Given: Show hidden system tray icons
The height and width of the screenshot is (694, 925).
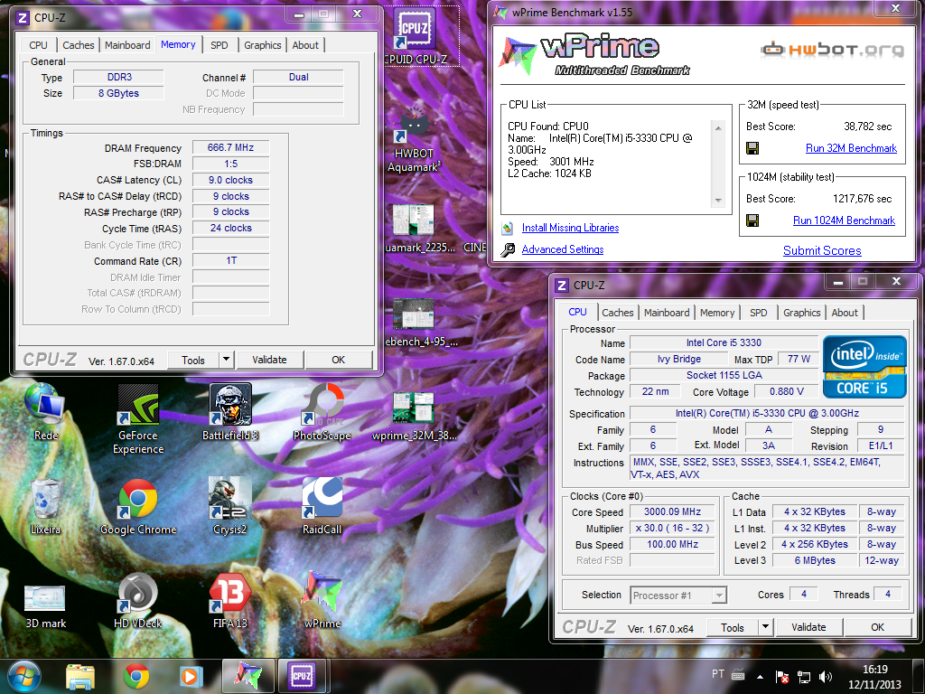Looking at the screenshot, I should pyautogui.click(x=760, y=677).
